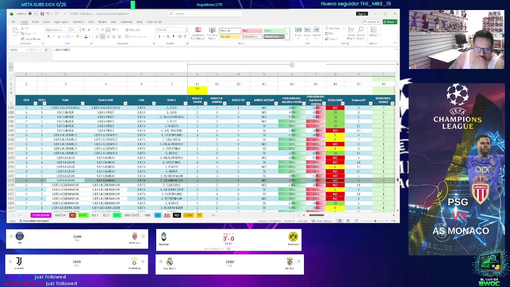Open the RESULTADO column filter dropdown
This screenshot has height=287, width=510.
(x=342, y=104)
